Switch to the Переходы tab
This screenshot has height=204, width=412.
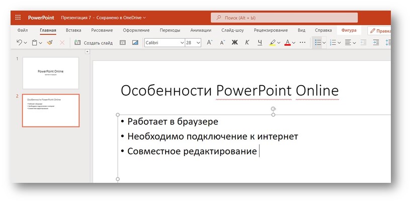point(170,30)
